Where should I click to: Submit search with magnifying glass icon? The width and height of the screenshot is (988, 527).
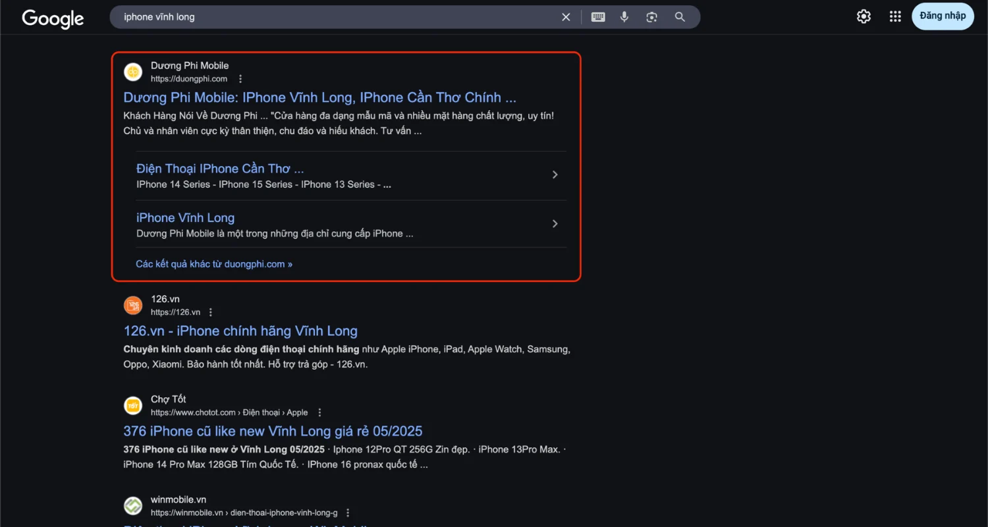click(680, 17)
